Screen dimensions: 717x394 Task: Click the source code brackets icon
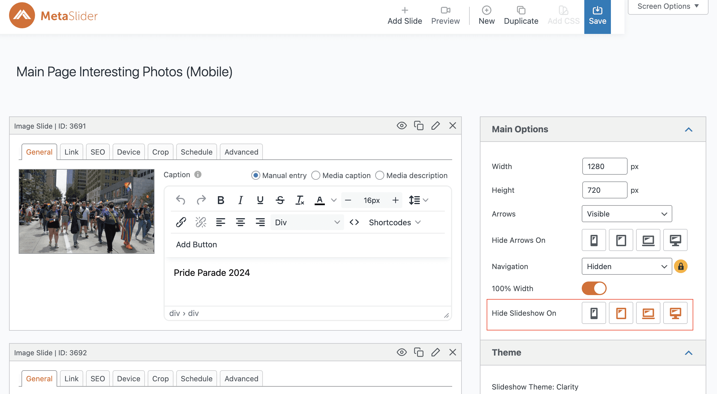point(354,222)
